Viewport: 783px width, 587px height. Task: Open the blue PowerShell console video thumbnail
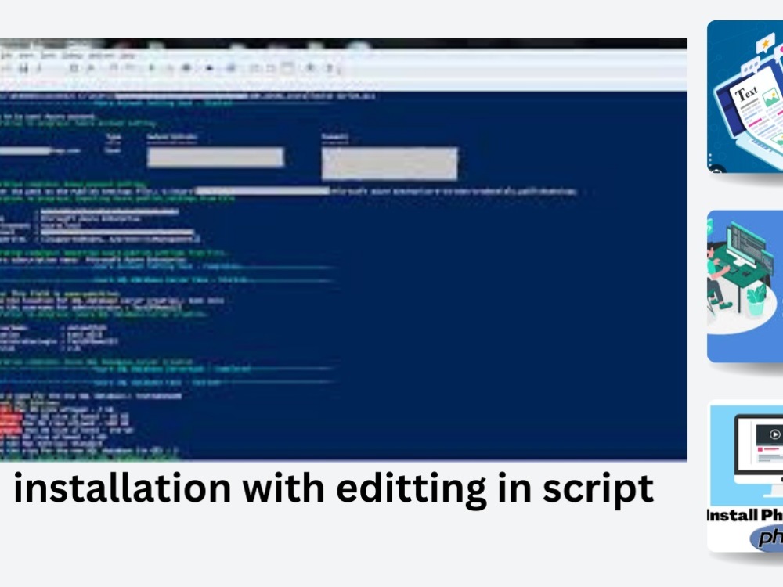point(343,250)
